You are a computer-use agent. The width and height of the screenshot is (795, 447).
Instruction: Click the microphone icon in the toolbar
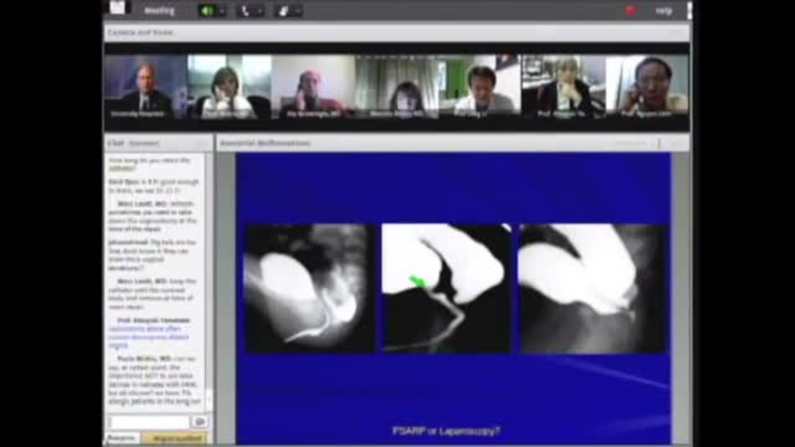283,11
